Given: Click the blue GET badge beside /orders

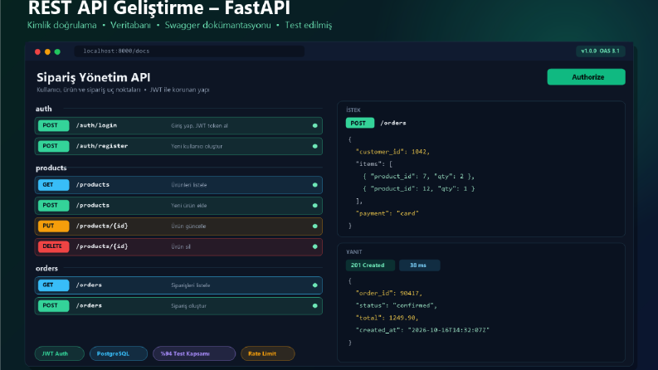Looking at the screenshot, I should click(x=53, y=285).
